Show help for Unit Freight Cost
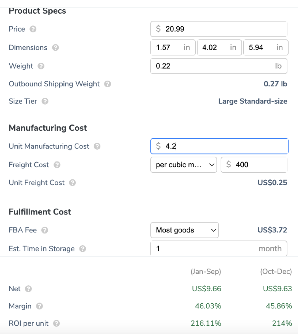The width and height of the screenshot is (298, 334). tap(73, 183)
